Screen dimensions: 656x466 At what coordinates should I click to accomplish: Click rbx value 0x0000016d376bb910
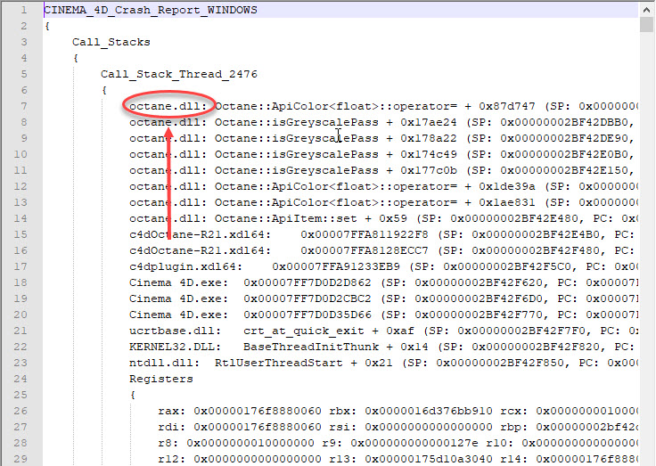click(429, 411)
